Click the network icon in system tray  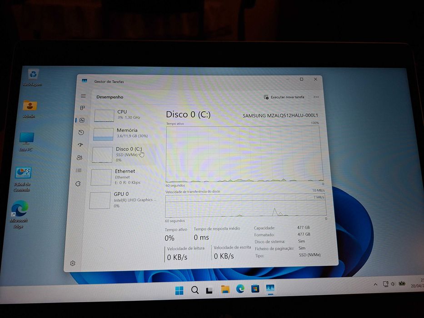tap(386, 284)
